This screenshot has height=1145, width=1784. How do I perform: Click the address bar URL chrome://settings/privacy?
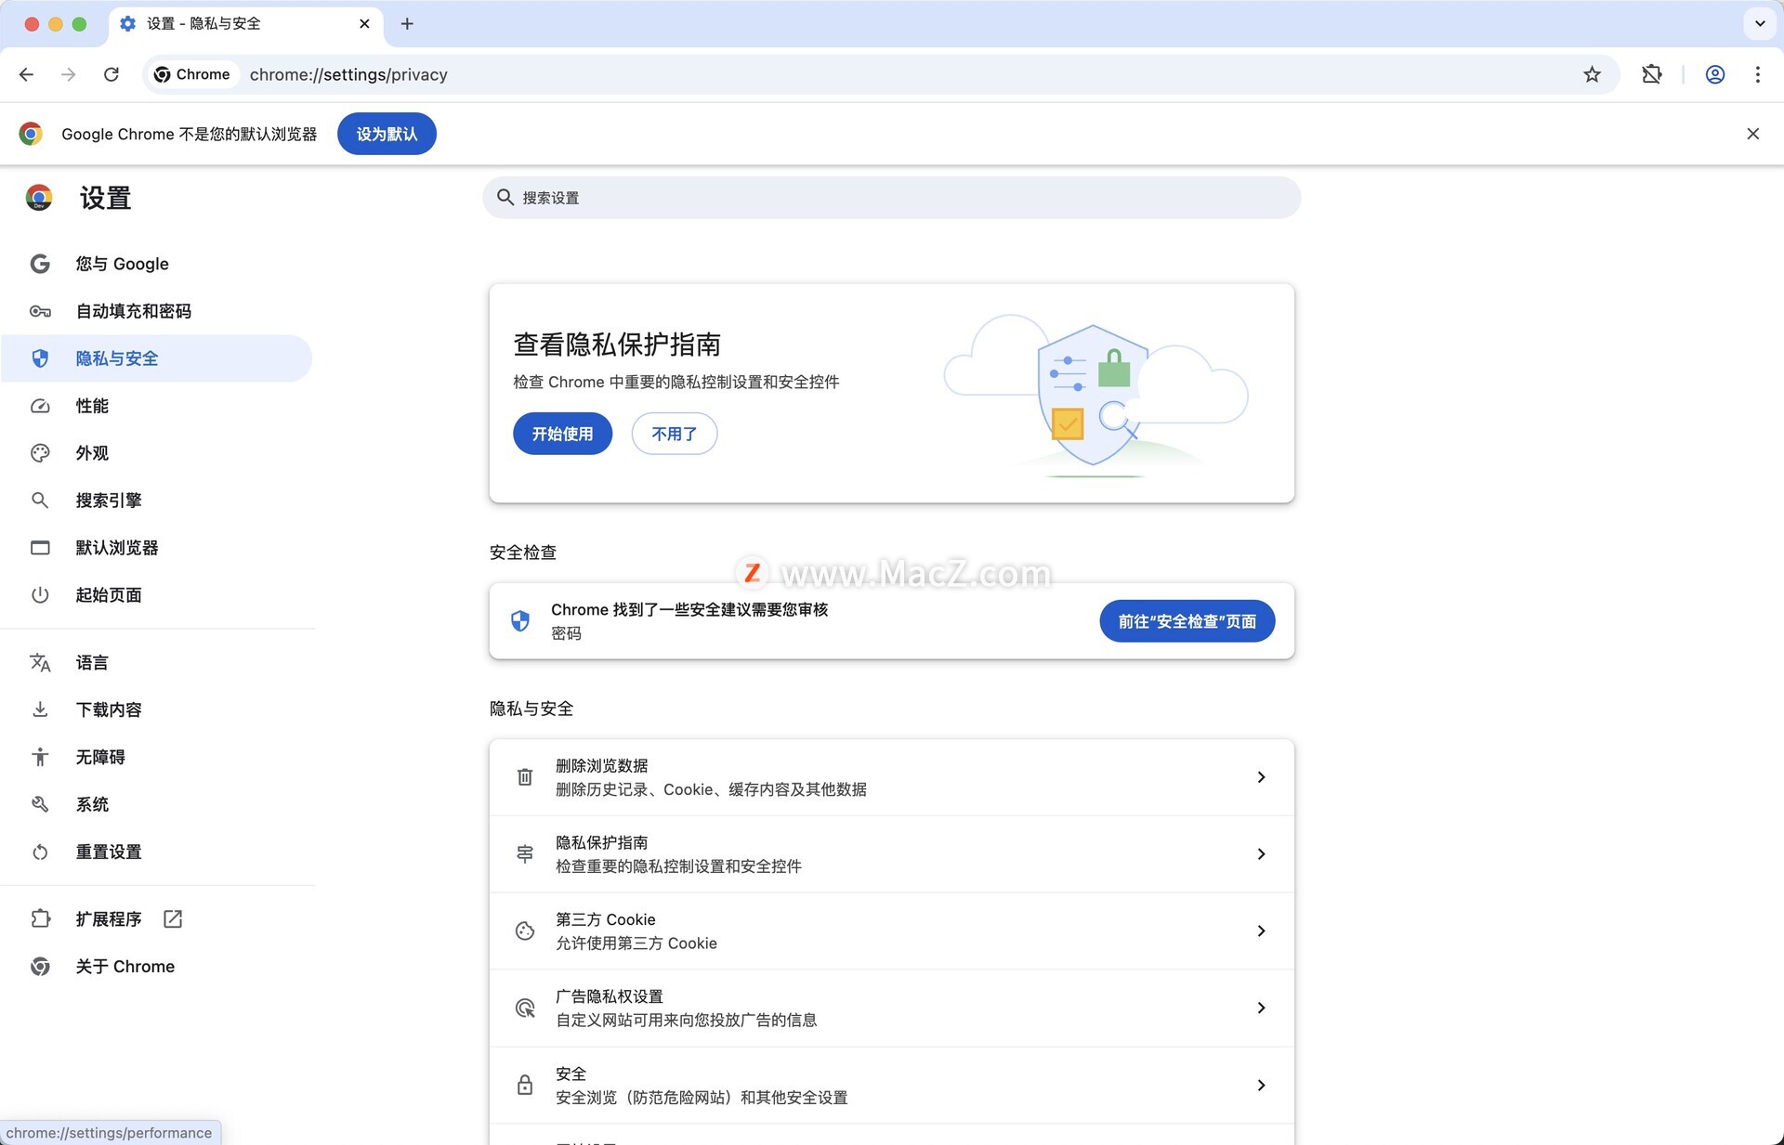click(348, 74)
